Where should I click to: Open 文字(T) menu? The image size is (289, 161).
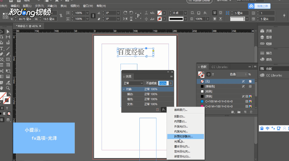pos(39,6)
